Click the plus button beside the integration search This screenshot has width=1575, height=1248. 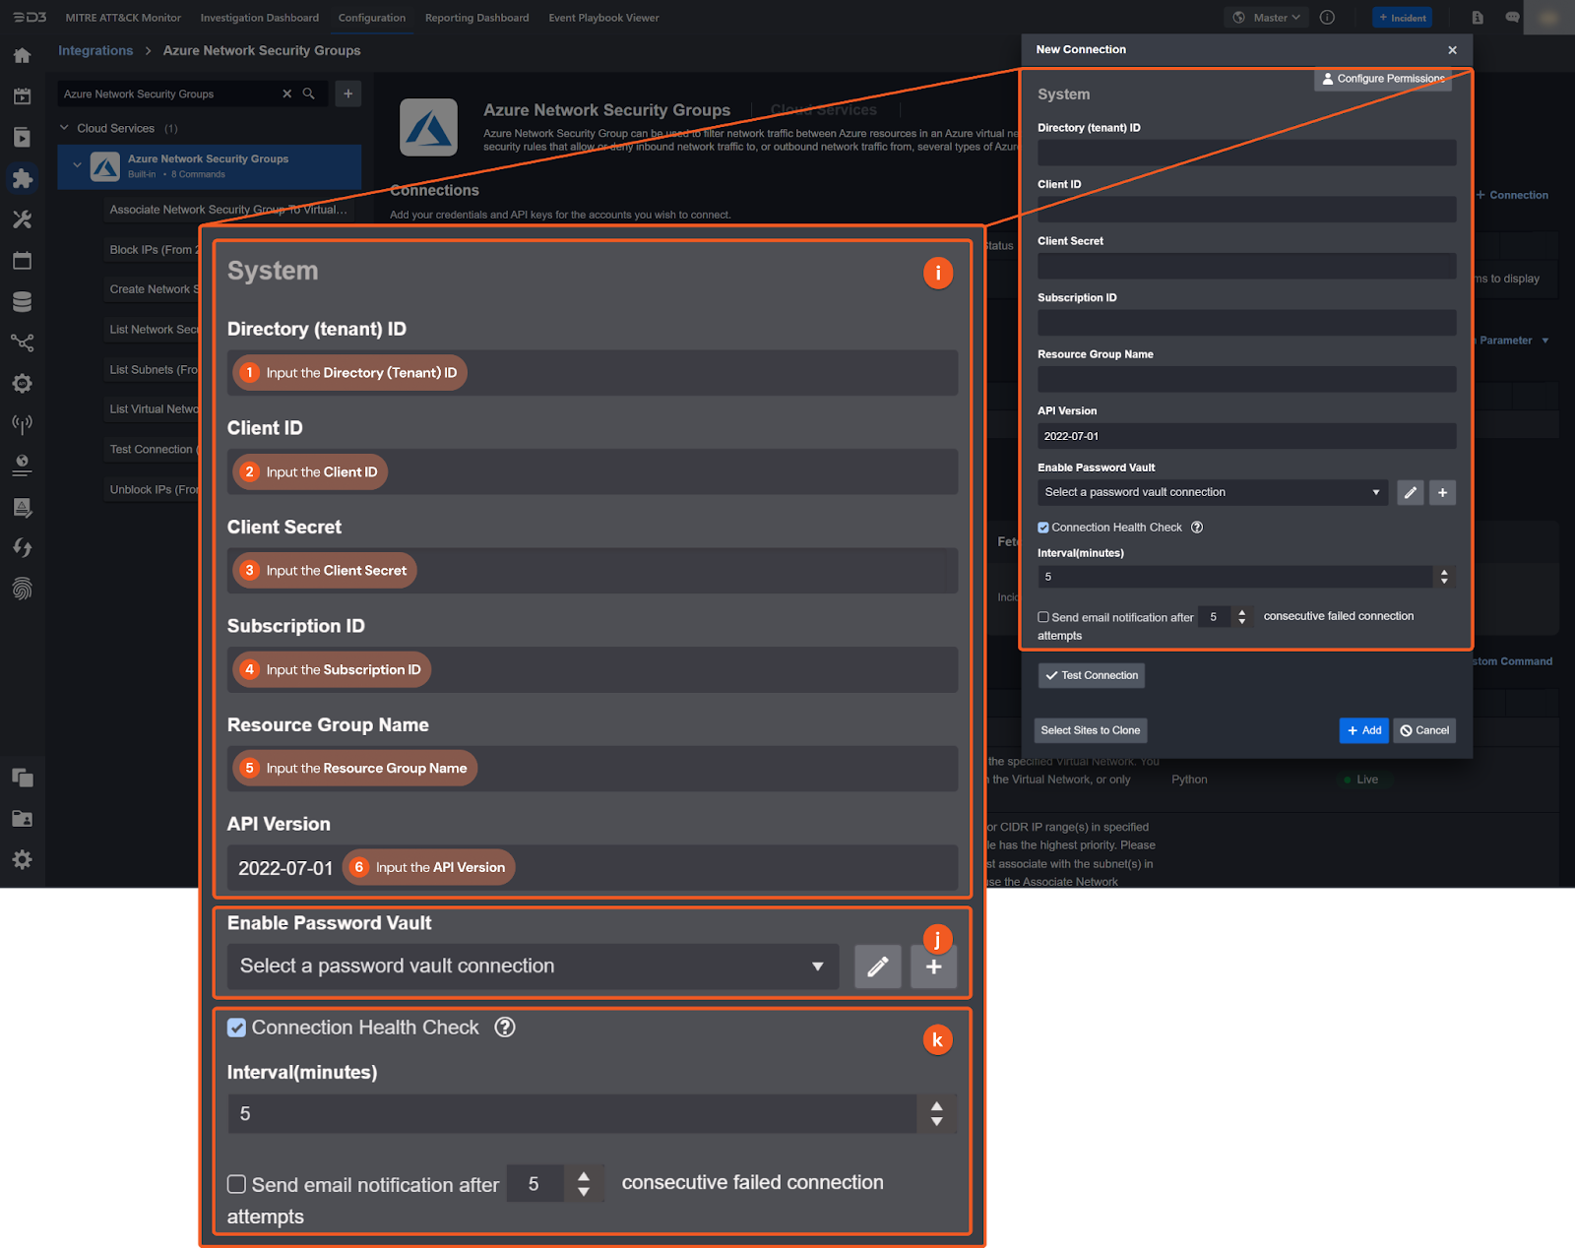tap(347, 94)
